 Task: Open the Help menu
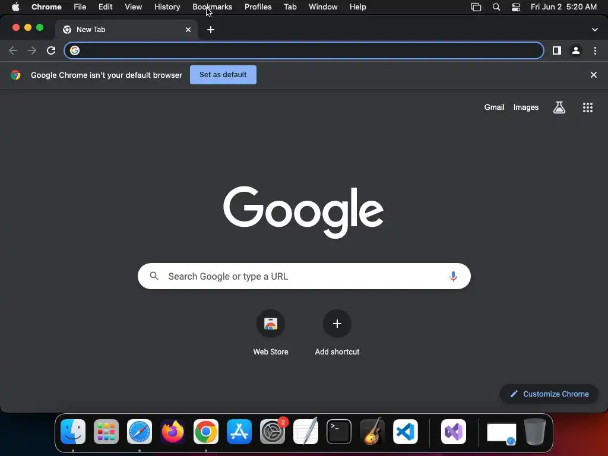[x=357, y=7]
